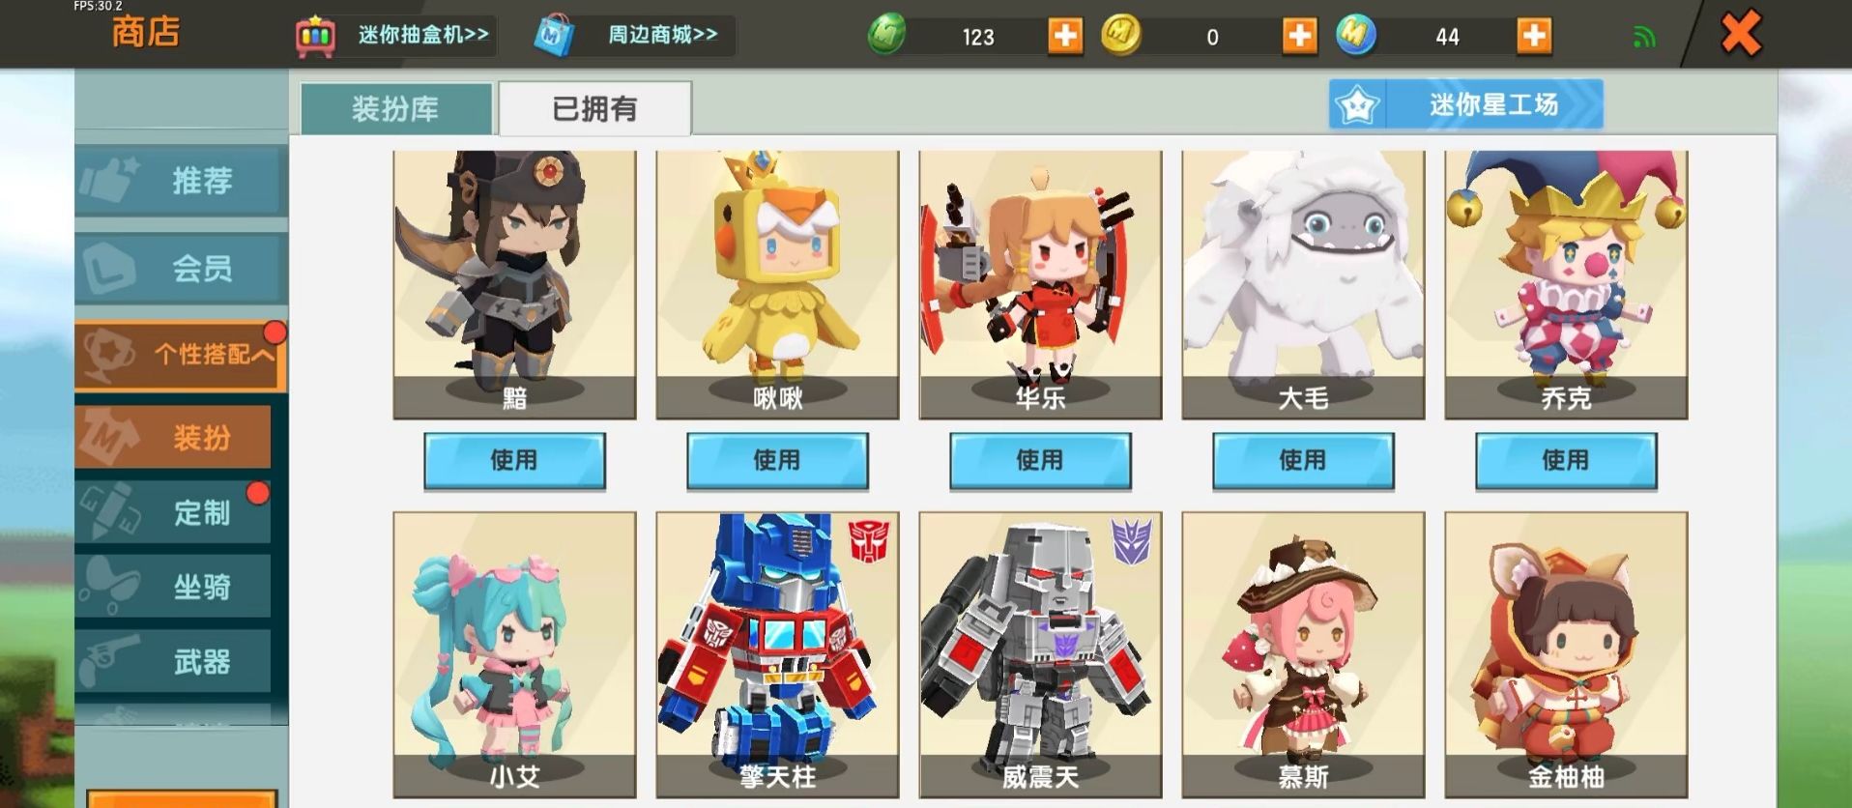Viewport: 1852px width, 808px height.
Task: Add gold coins with plus icon
Action: point(1299,37)
